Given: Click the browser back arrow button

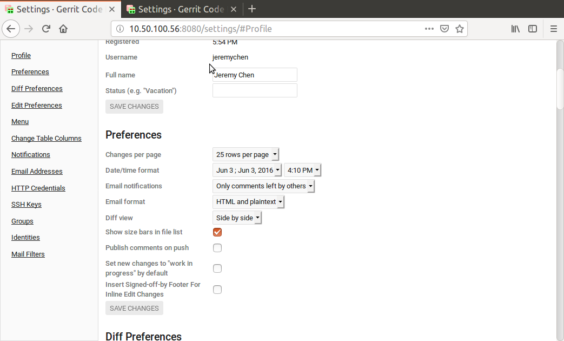Looking at the screenshot, I should [11, 29].
